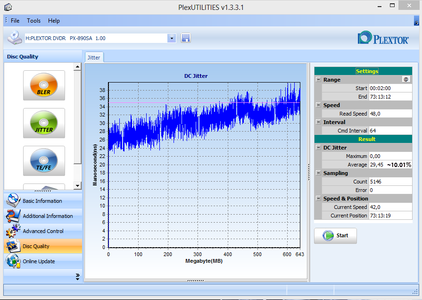The image size is (422, 300).
Task: Click the Disc Quality list scrollbar thumb
Action: click(x=77, y=117)
